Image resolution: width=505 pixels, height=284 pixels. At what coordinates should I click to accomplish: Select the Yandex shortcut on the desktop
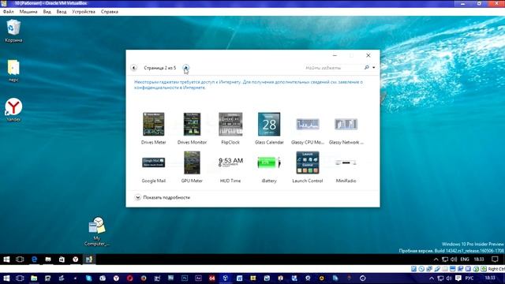tap(13, 110)
